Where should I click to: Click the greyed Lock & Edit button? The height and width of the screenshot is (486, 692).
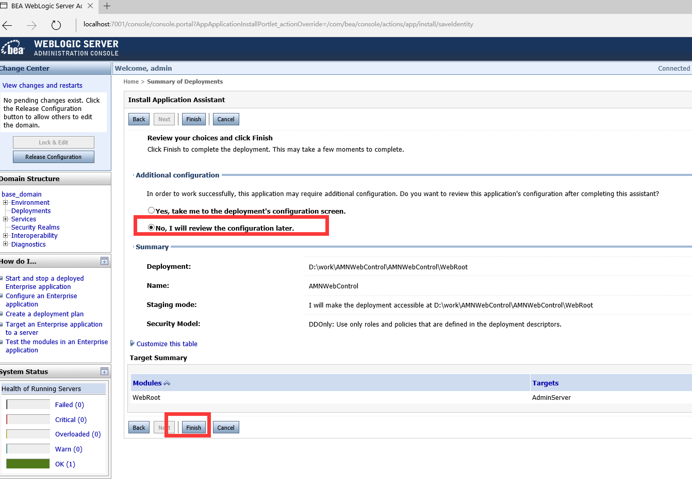[54, 142]
